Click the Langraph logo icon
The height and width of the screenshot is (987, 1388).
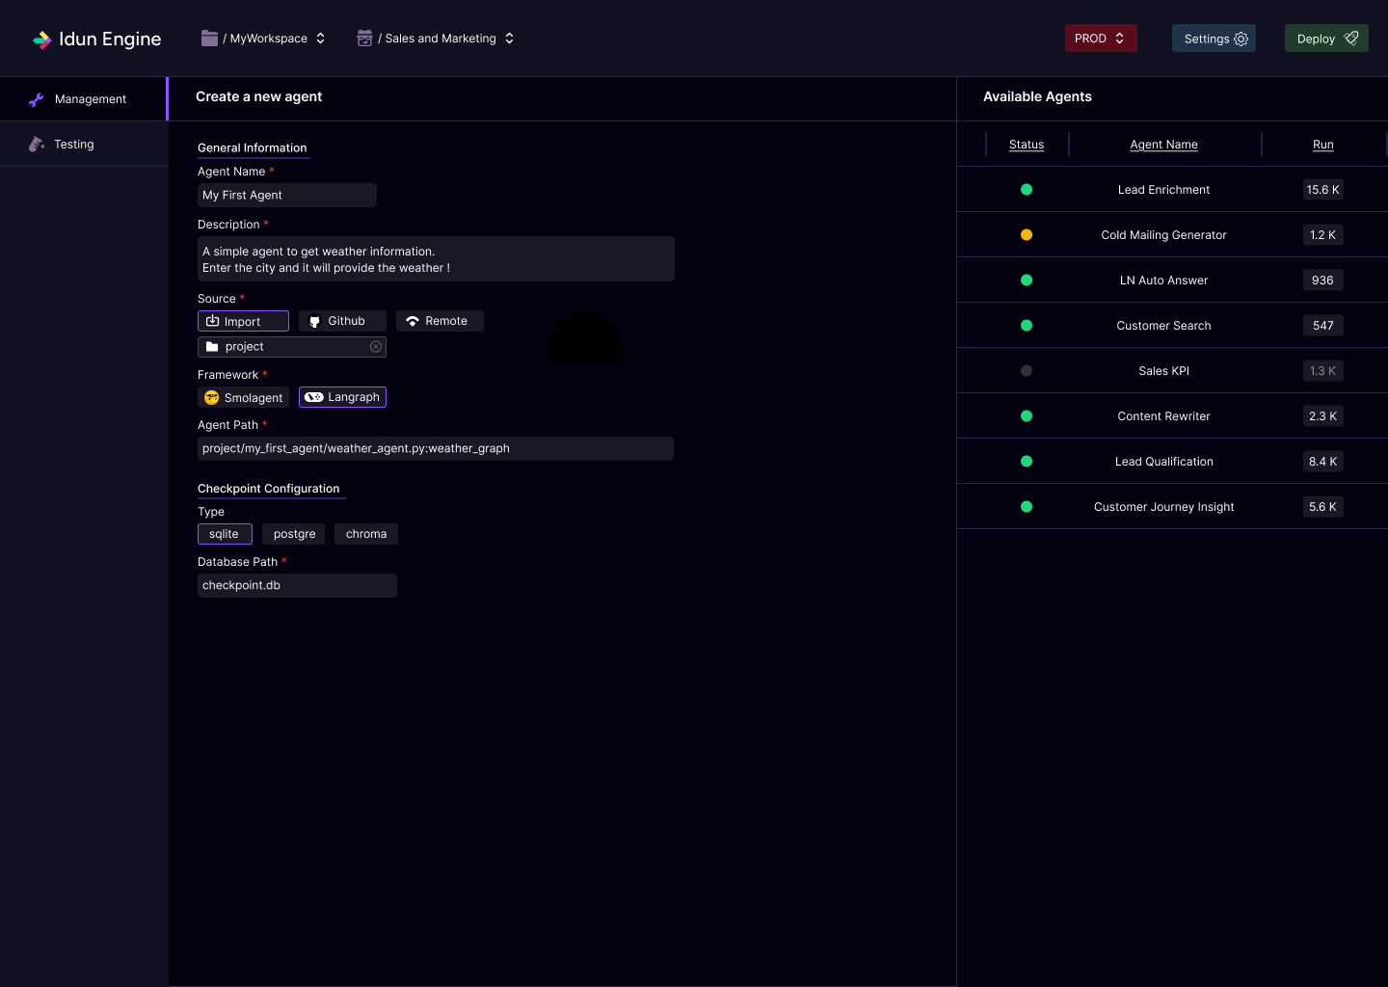[314, 397]
